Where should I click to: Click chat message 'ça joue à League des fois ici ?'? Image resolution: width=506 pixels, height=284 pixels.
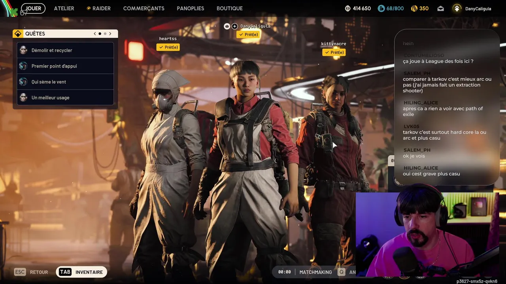tap(438, 61)
